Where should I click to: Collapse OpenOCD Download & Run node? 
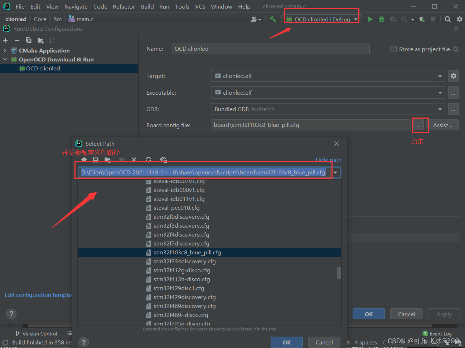[x=5, y=60]
